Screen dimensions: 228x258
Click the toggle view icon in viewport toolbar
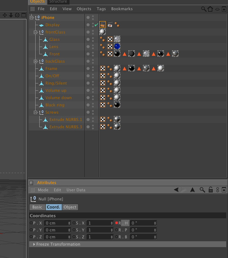click(24, 15)
